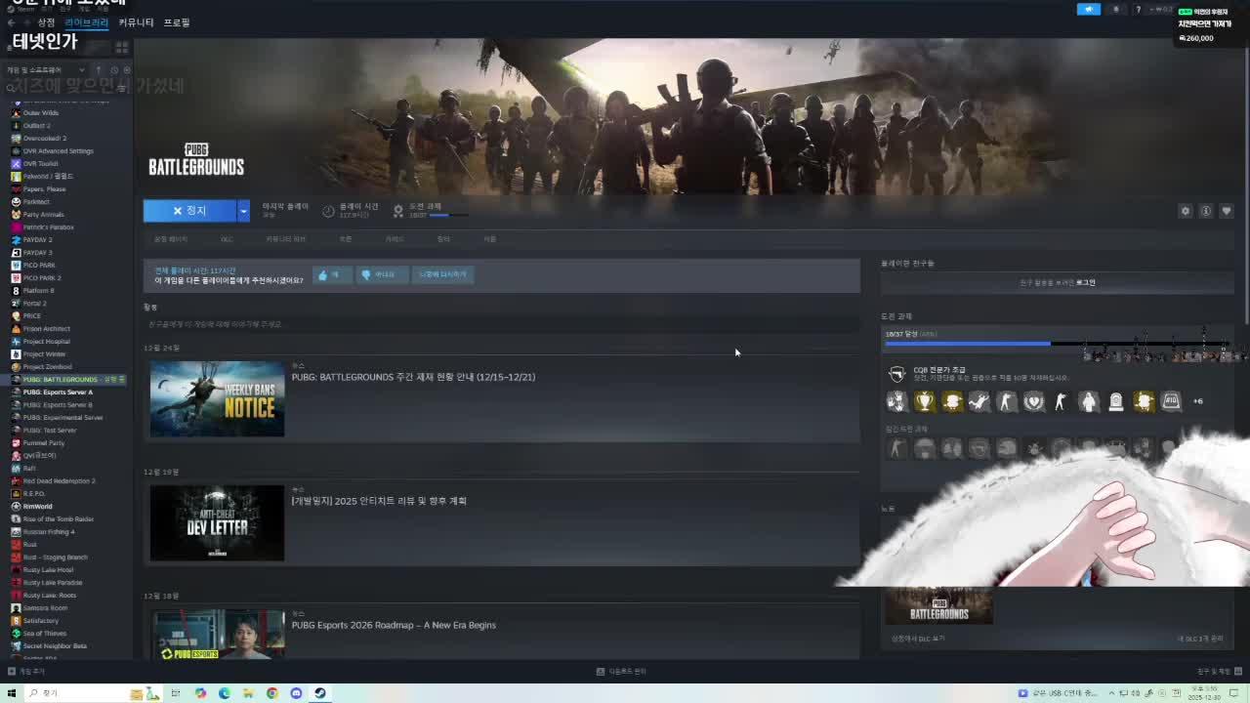Expand the +6 hidden achievements
The image size is (1250, 703).
[x=1198, y=401]
